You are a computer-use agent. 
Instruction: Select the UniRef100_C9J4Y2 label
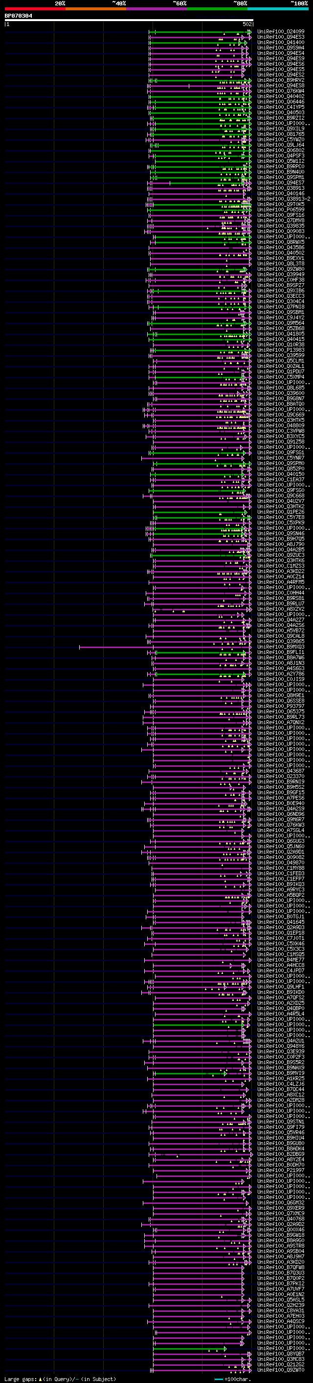(x=281, y=318)
